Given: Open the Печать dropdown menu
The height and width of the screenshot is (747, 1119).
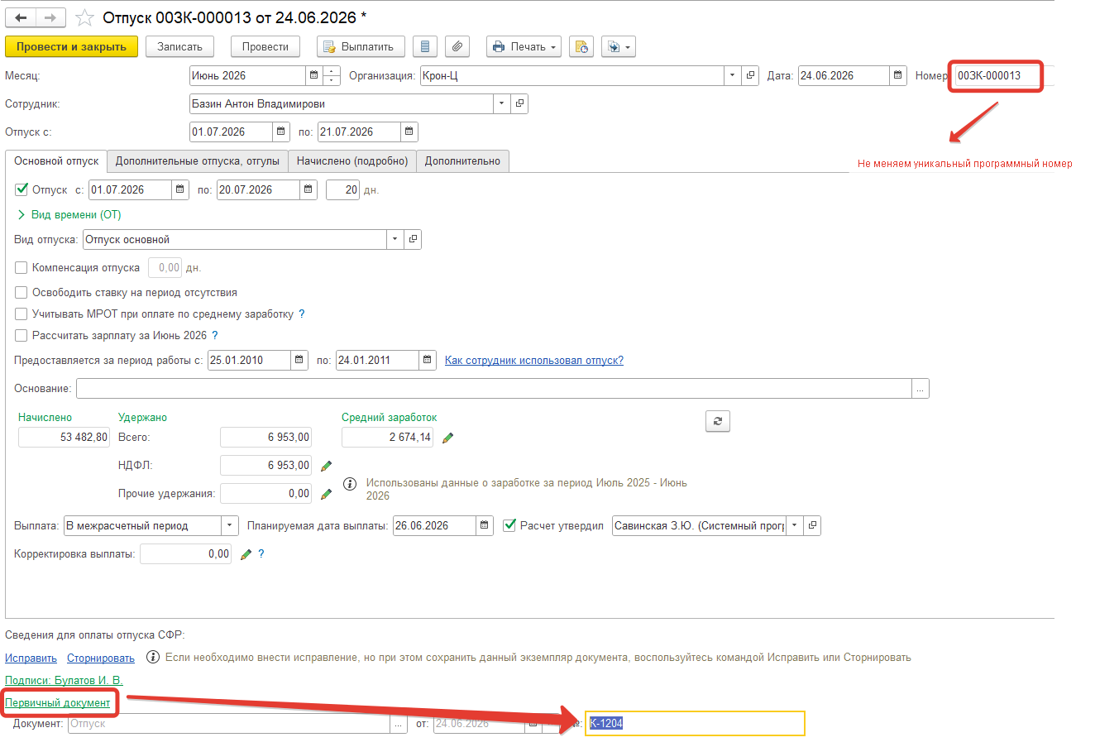Looking at the screenshot, I should tap(524, 47).
